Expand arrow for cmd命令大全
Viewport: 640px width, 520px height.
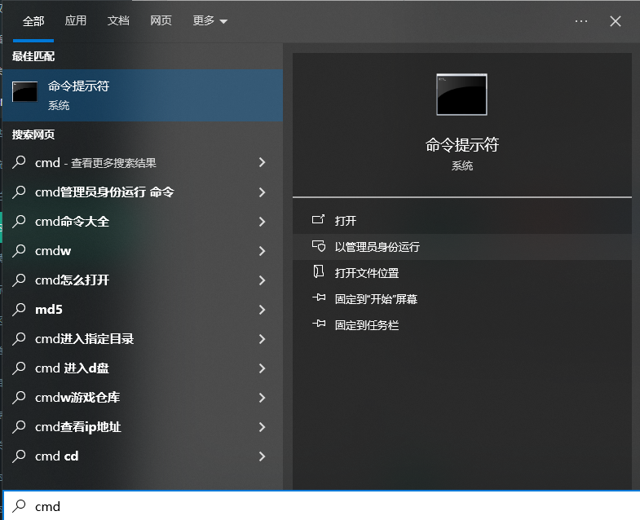tap(262, 222)
